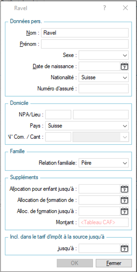Open the Relation familiale dropdown
The height and width of the screenshot is (272, 137).
click(104, 163)
